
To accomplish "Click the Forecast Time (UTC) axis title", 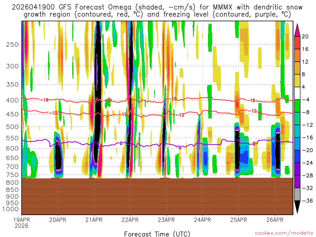I will click(x=157, y=234).
